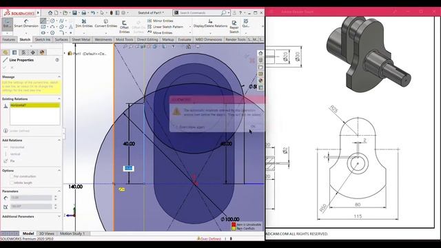Add a Fix relation
The height and width of the screenshot is (248, 441).
(9, 161)
